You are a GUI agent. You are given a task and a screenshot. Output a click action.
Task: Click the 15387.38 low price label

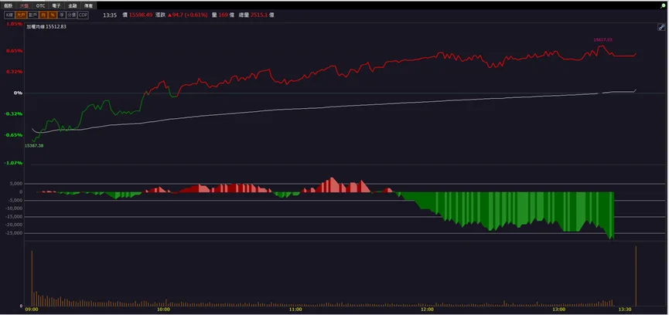pyautogui.click(x=34, y=146)
